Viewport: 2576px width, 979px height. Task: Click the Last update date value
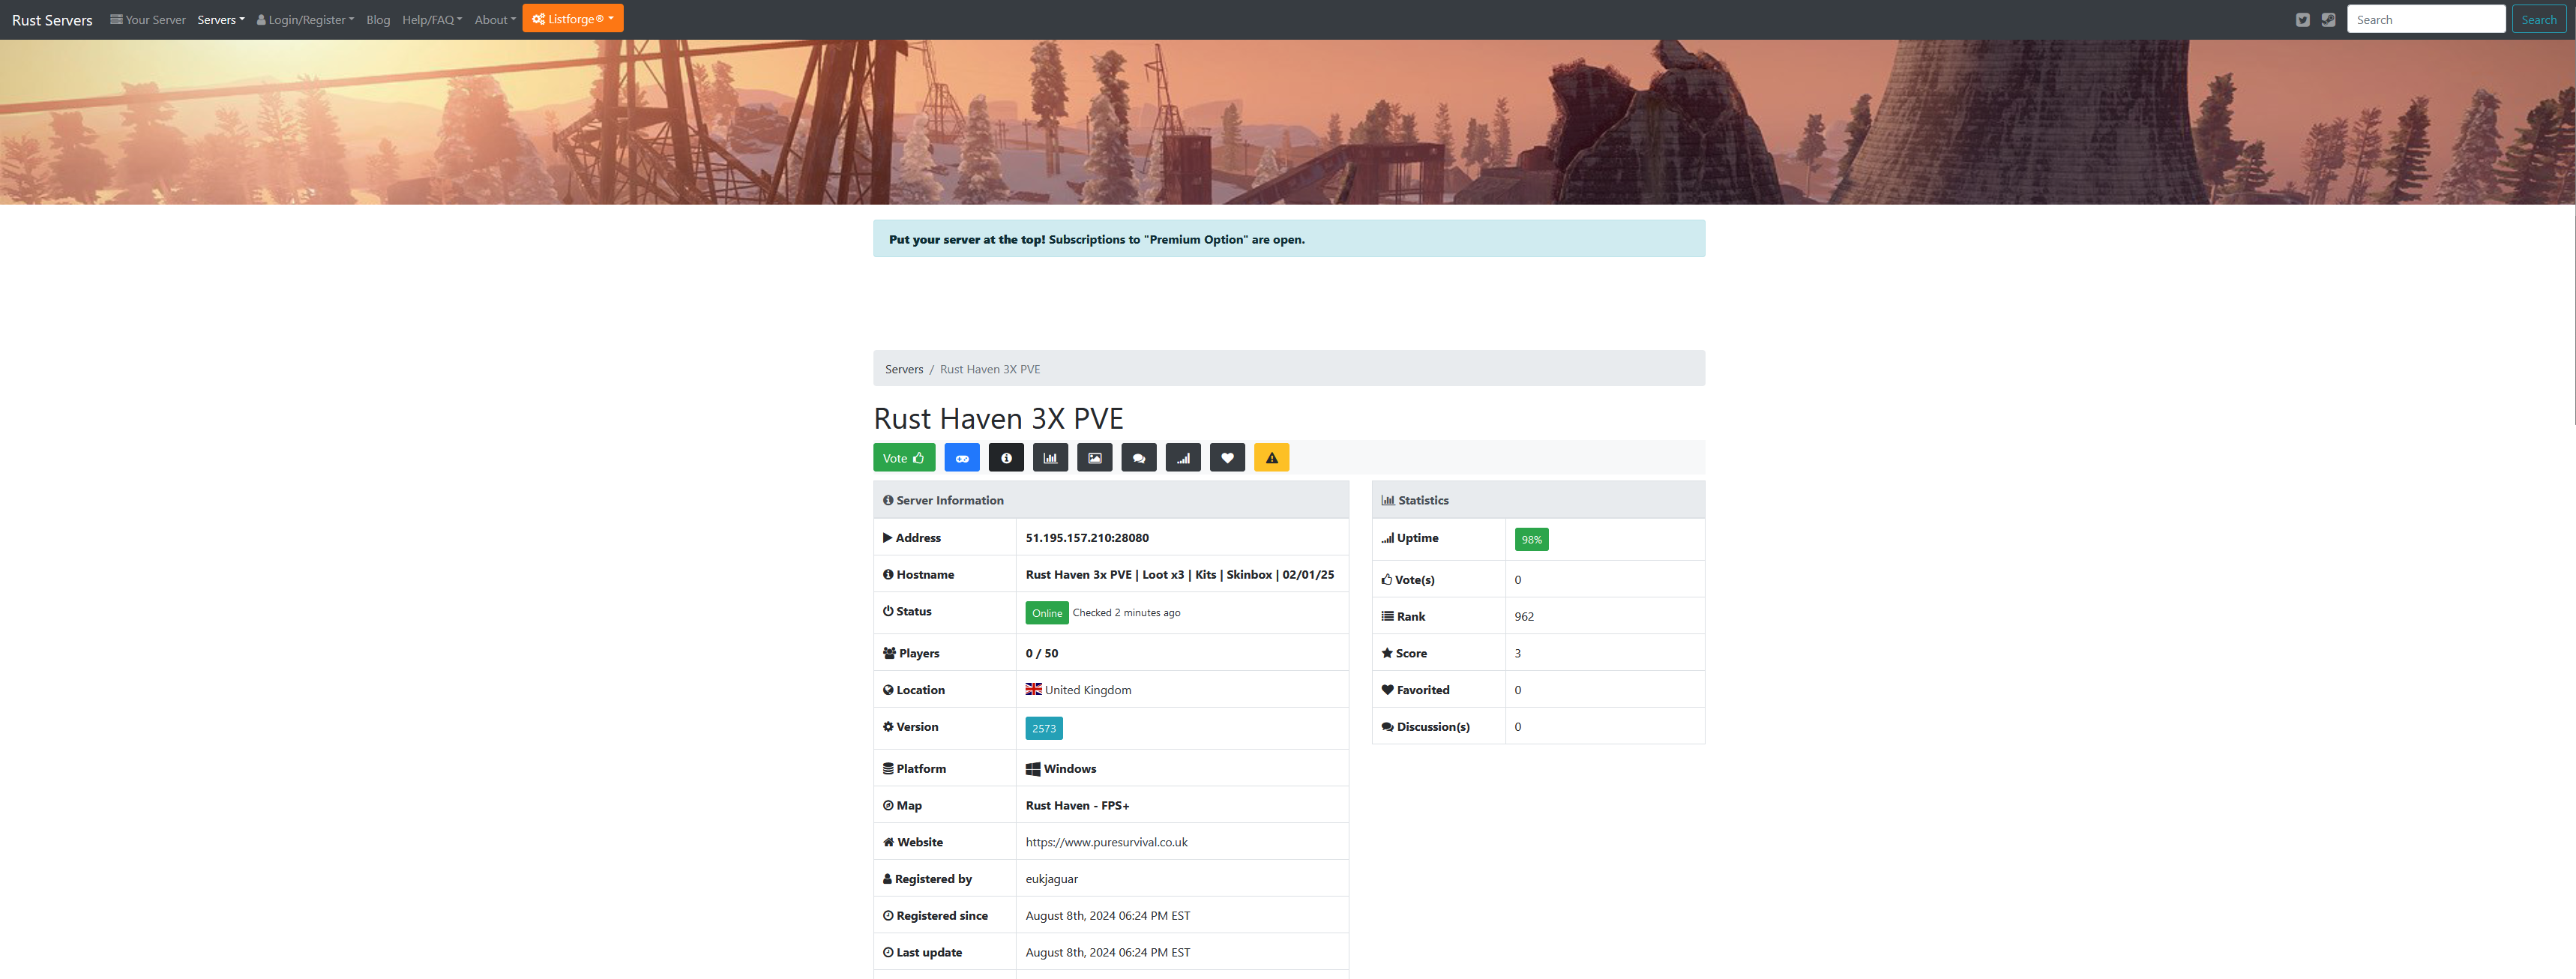pyautogui.click(x=1107, y=952)
